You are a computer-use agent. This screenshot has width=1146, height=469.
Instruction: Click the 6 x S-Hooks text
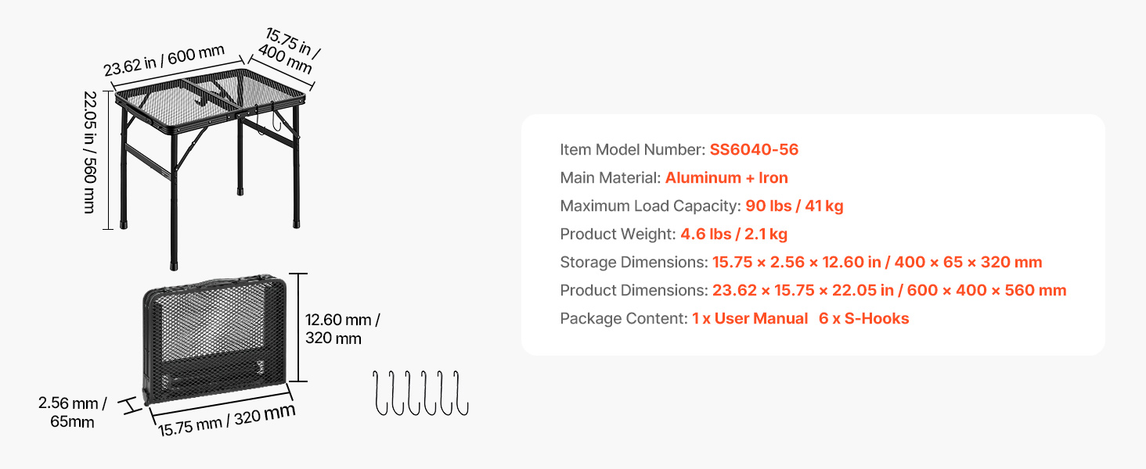pyautogui.click(x=864, y=318)
